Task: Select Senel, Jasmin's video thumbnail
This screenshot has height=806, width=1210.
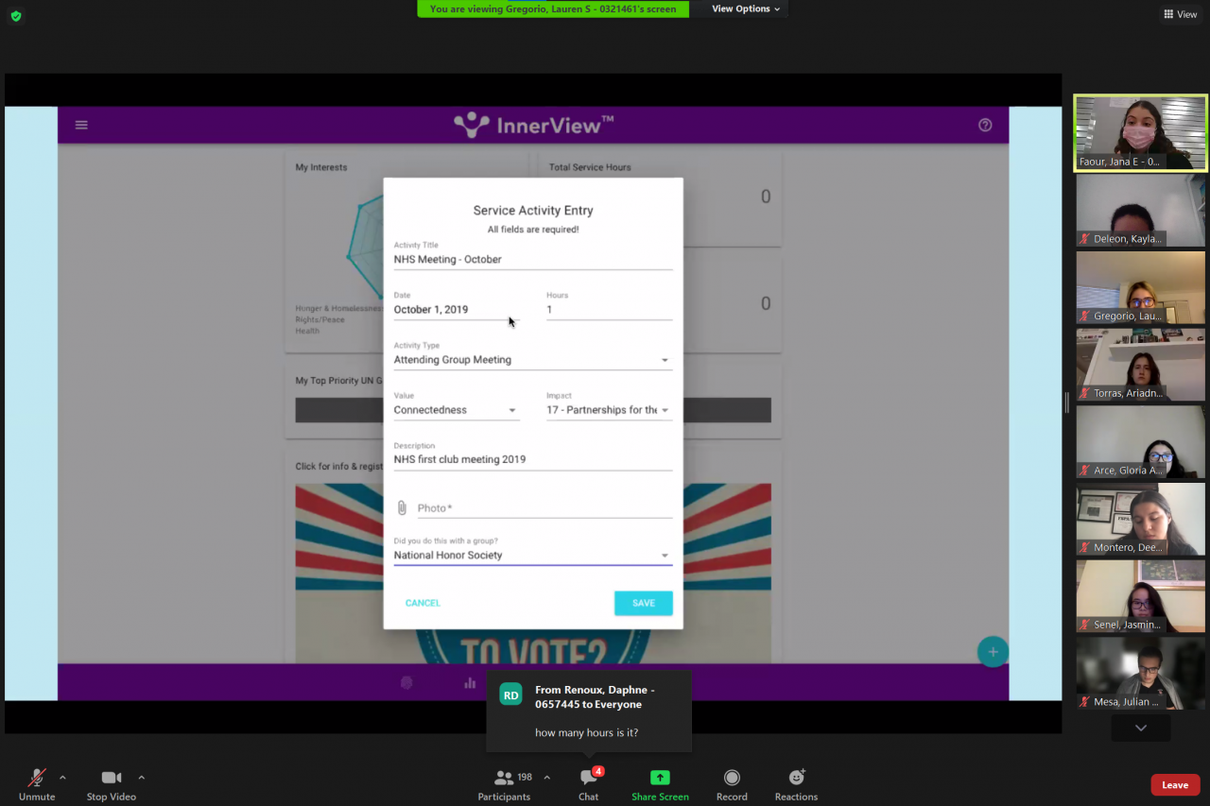Action: point(1141,596)
